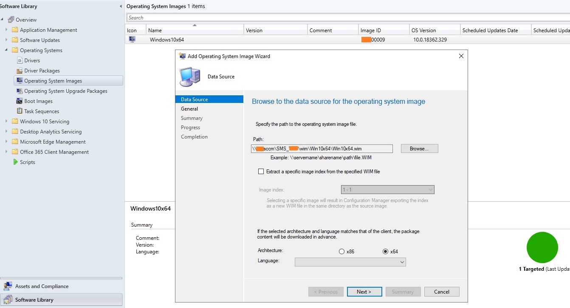
Task: Click the Software Updates folder icon
Action: 15,40
